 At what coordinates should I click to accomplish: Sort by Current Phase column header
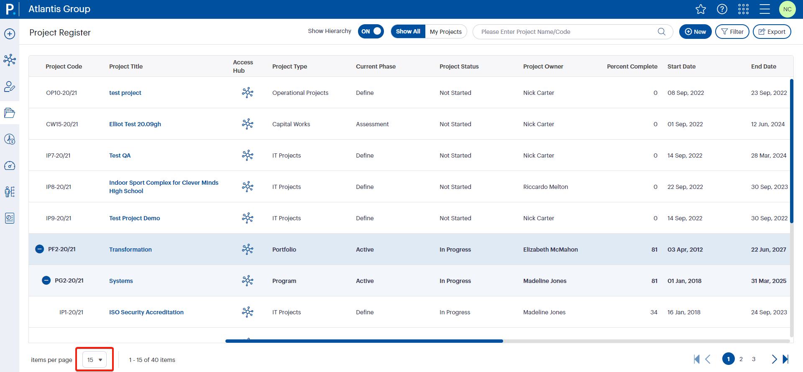tap(376, 66)
